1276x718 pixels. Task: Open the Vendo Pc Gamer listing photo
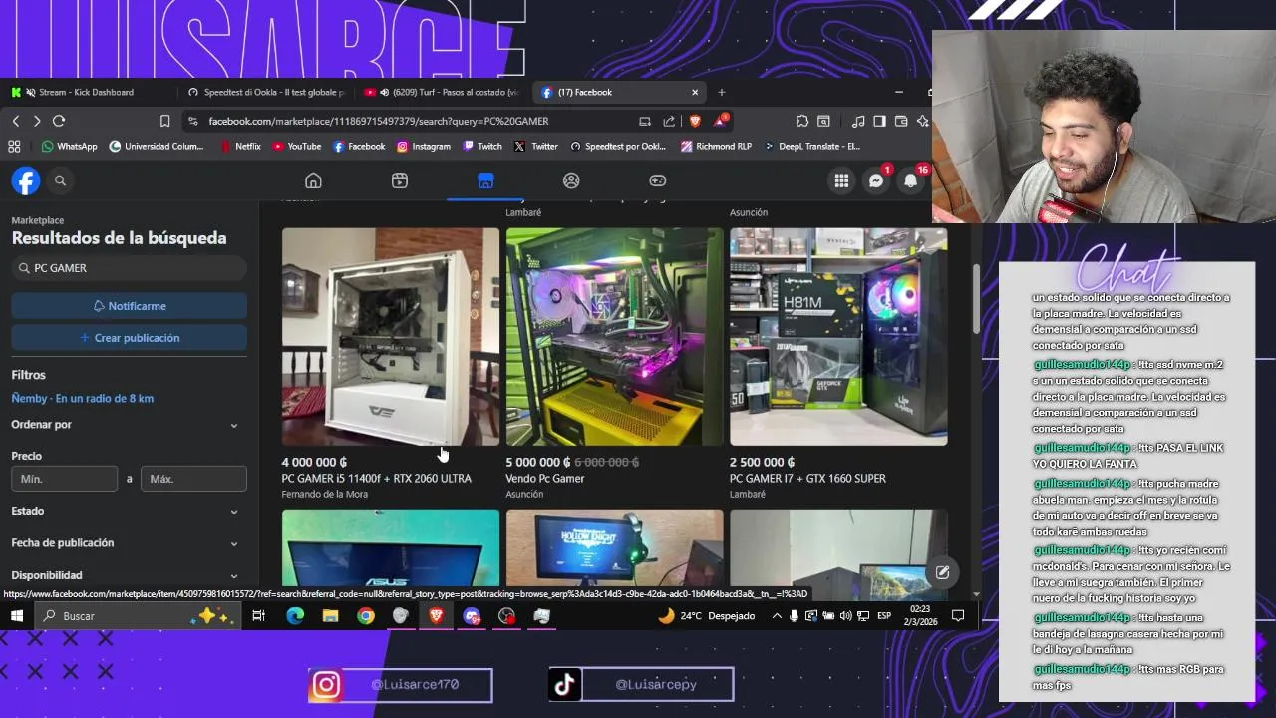[615, 336]
